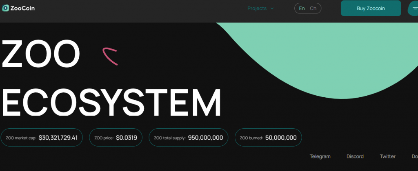The image size is (418, 171).
Task: Switch language to En
Action: click(302, 8)
